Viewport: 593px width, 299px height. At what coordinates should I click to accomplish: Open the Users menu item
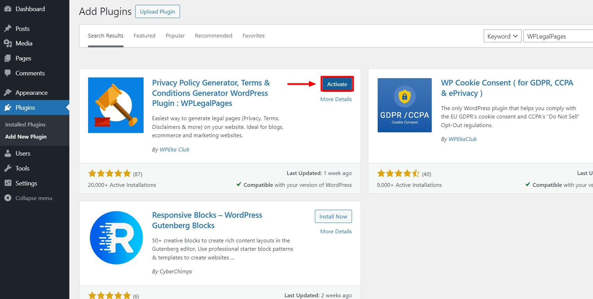point(35,153)
